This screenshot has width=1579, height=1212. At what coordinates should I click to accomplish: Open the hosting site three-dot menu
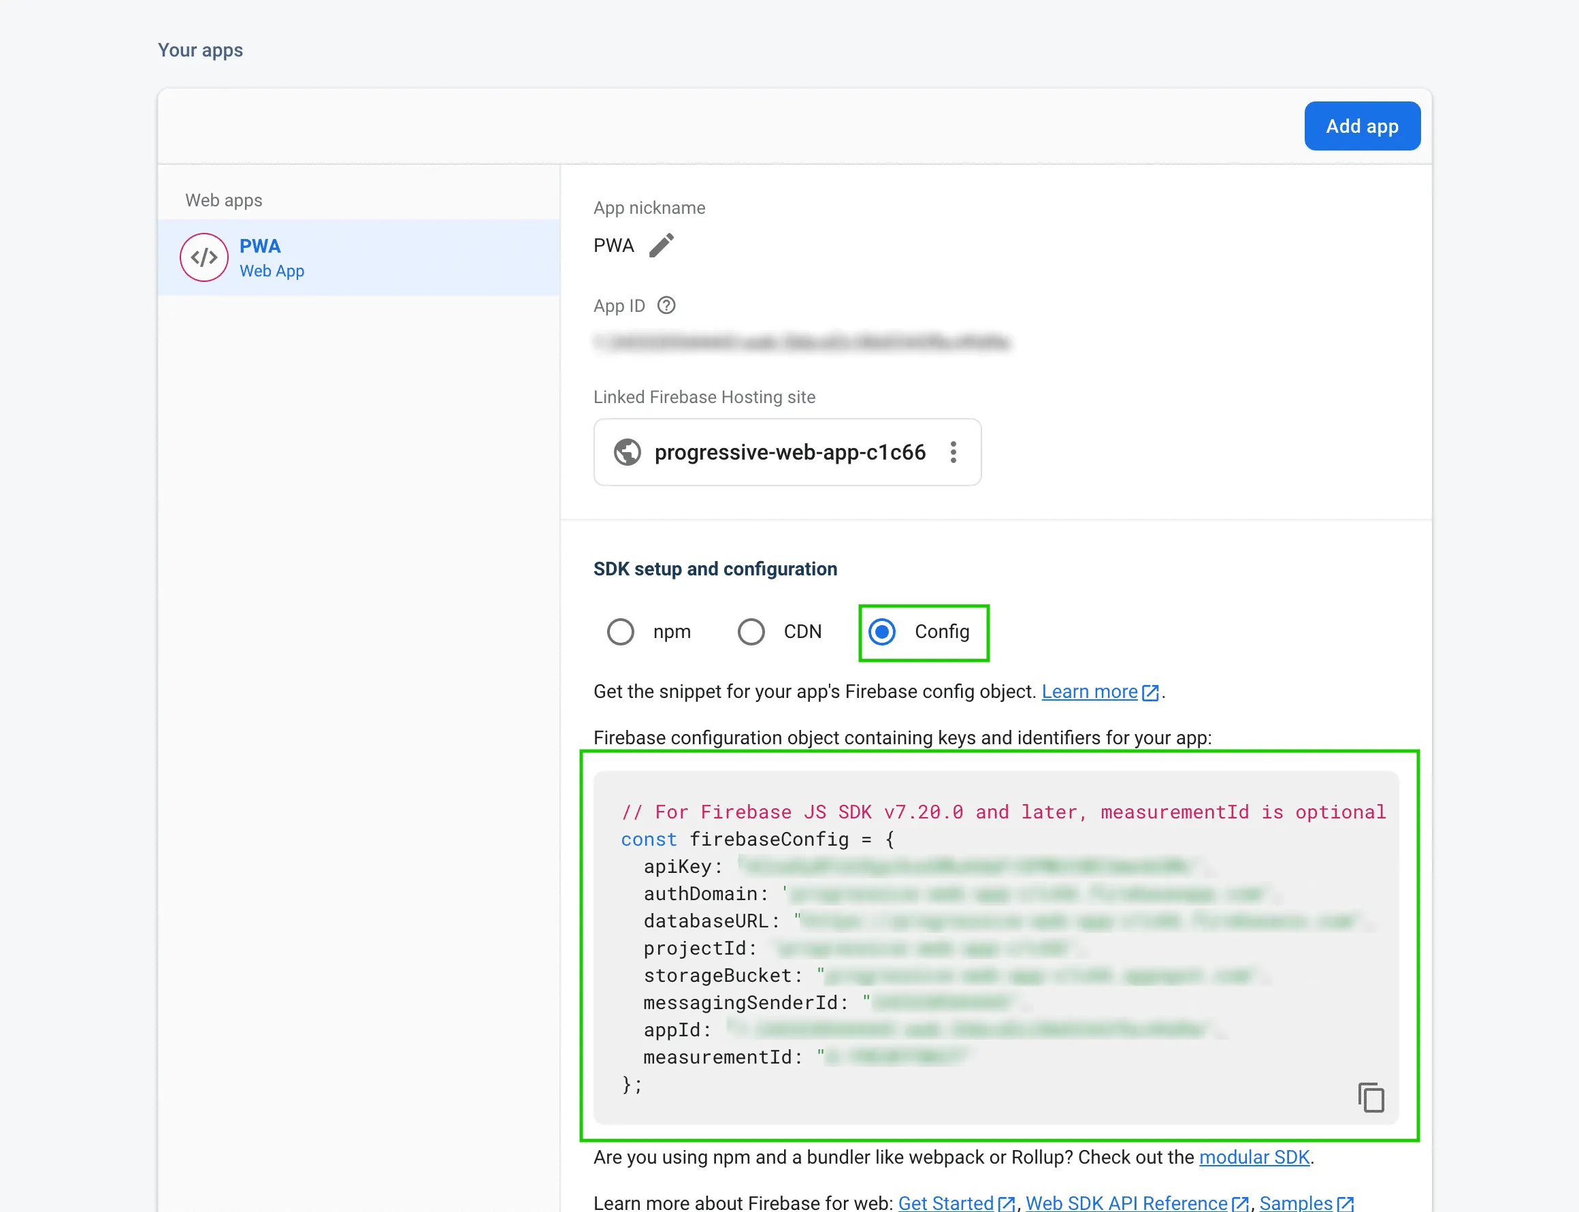coord(953,452)
